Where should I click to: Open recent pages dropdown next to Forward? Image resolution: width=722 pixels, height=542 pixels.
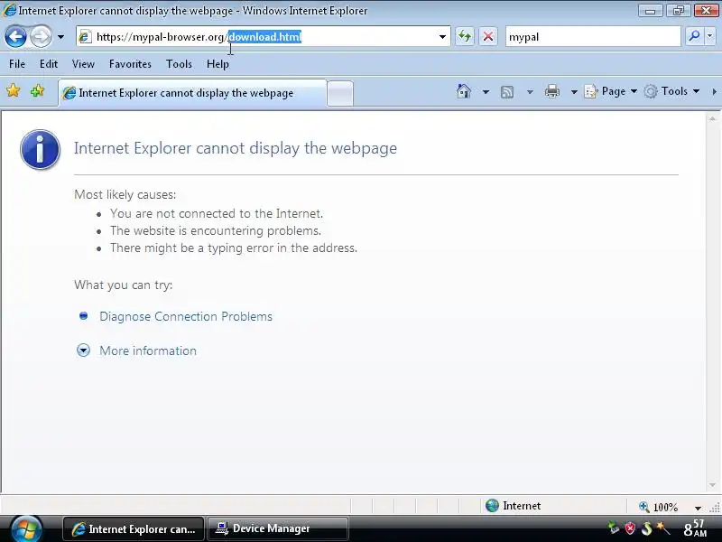[60, 37]
